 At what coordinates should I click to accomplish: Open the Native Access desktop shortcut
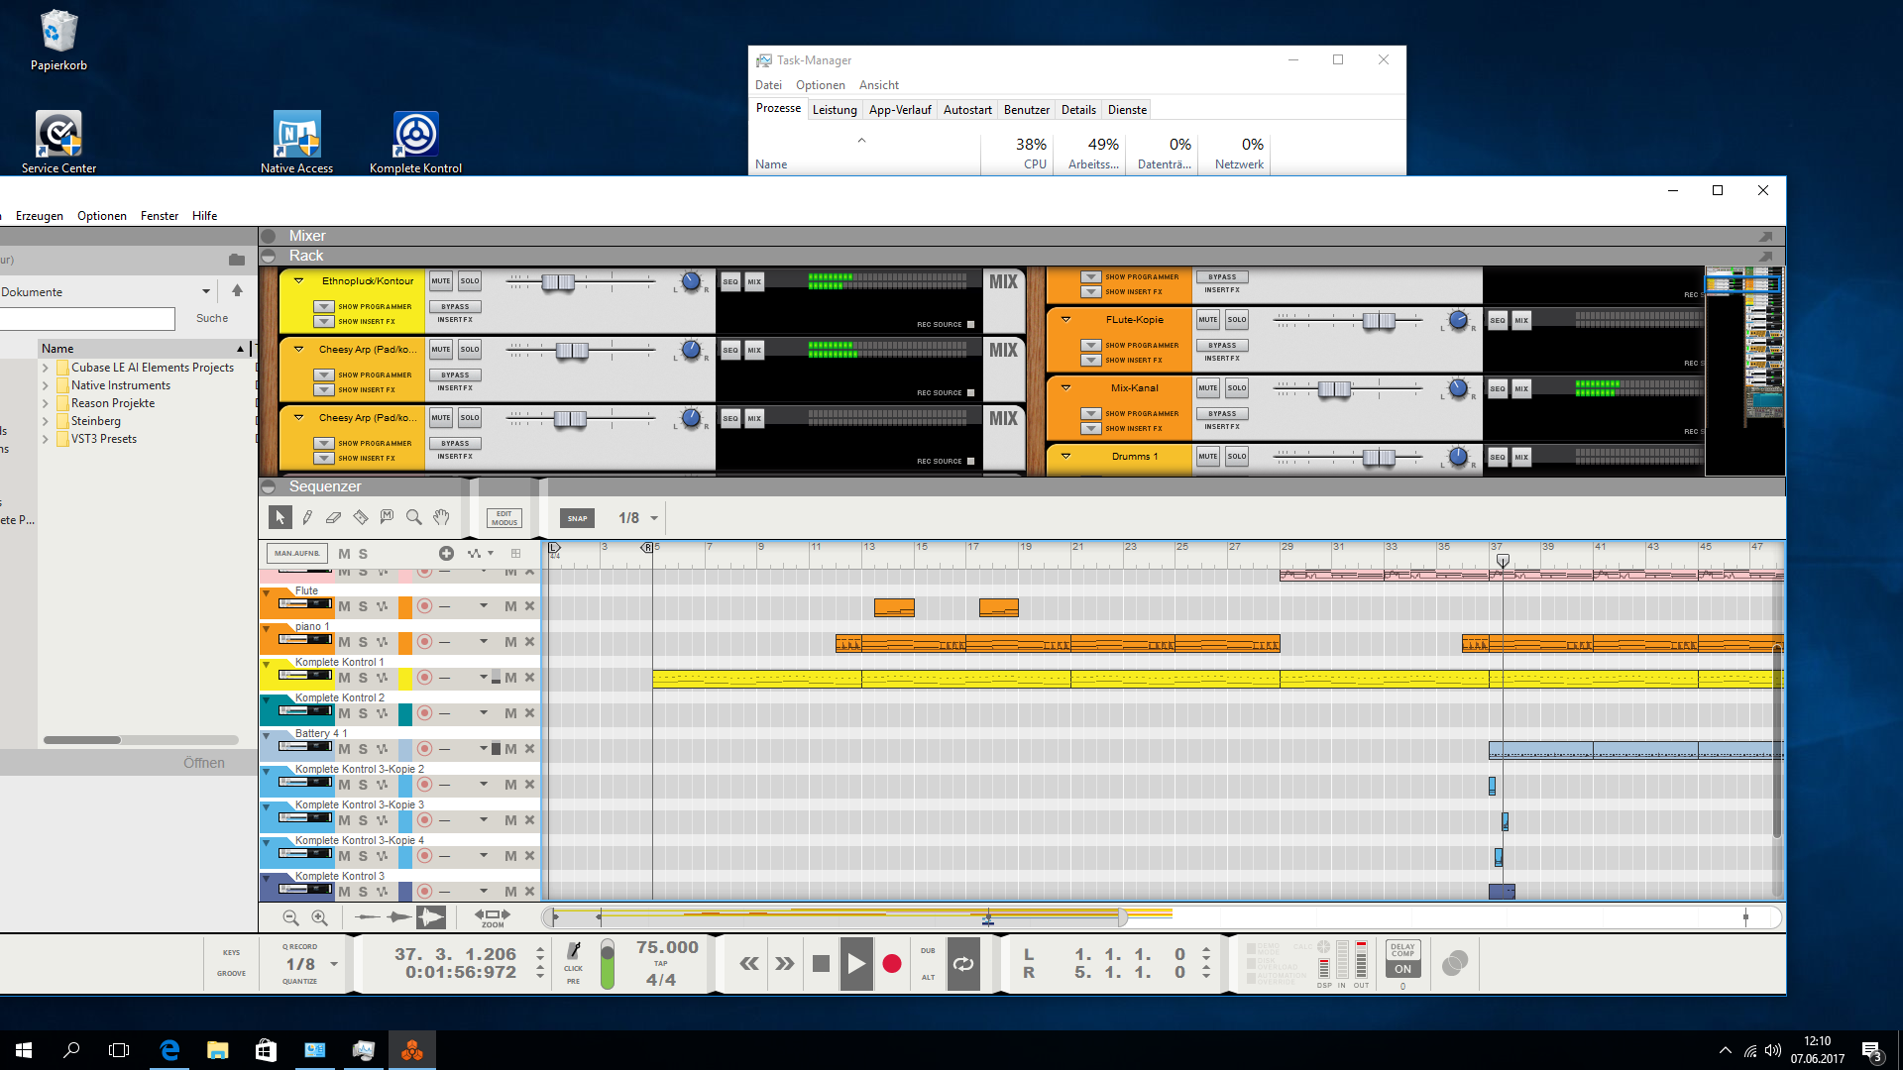click(x=296, y=142)
